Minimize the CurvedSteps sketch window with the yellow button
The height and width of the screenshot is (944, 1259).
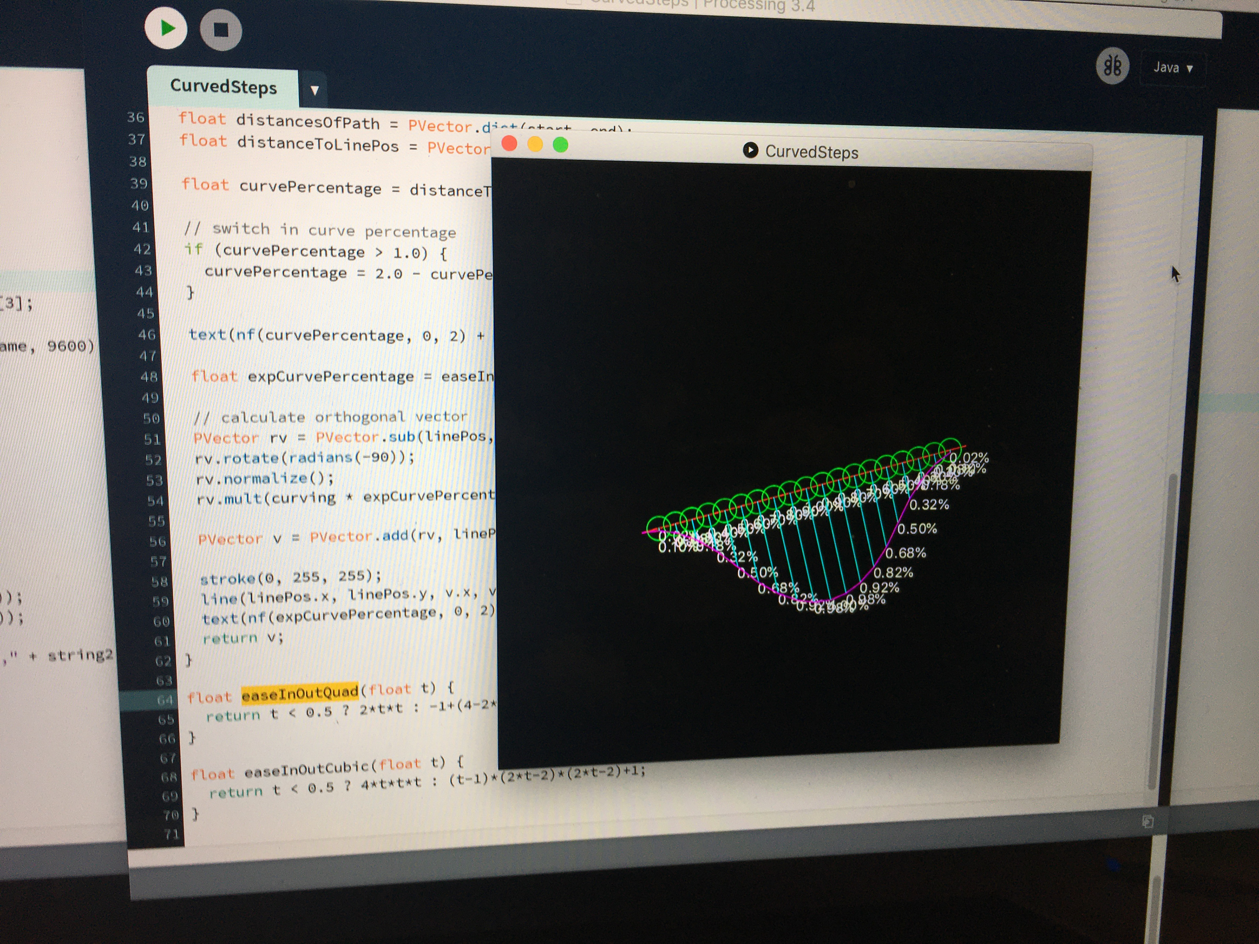535,145
